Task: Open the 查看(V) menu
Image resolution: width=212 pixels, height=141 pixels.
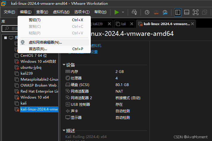Action: pos(42,12)
